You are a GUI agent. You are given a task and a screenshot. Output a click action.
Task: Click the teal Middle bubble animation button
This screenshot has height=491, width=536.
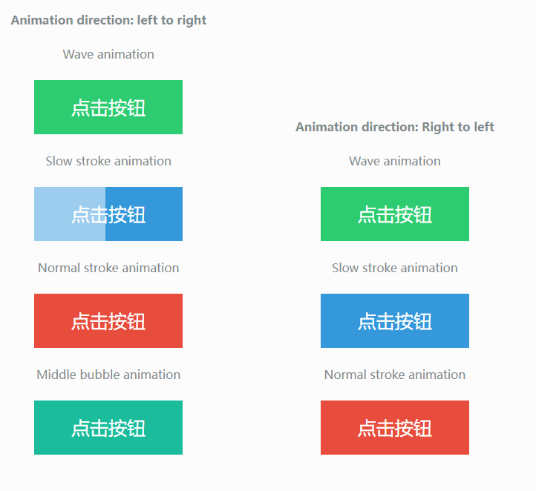(x=108, y=427)
